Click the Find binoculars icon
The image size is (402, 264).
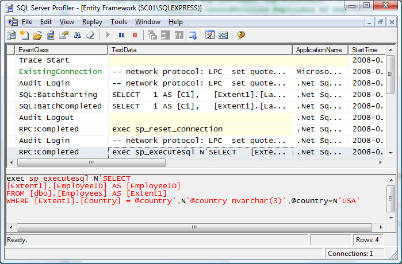point(77,35)
